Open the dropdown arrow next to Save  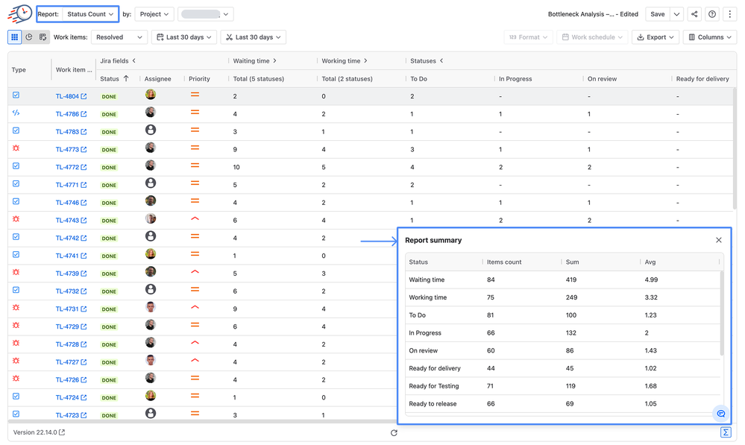[x=676, y=14]
